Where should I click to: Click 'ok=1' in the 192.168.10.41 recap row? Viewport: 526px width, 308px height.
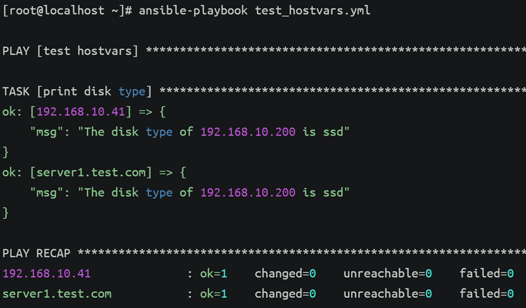pyautogui.click(x=214, y=273)
